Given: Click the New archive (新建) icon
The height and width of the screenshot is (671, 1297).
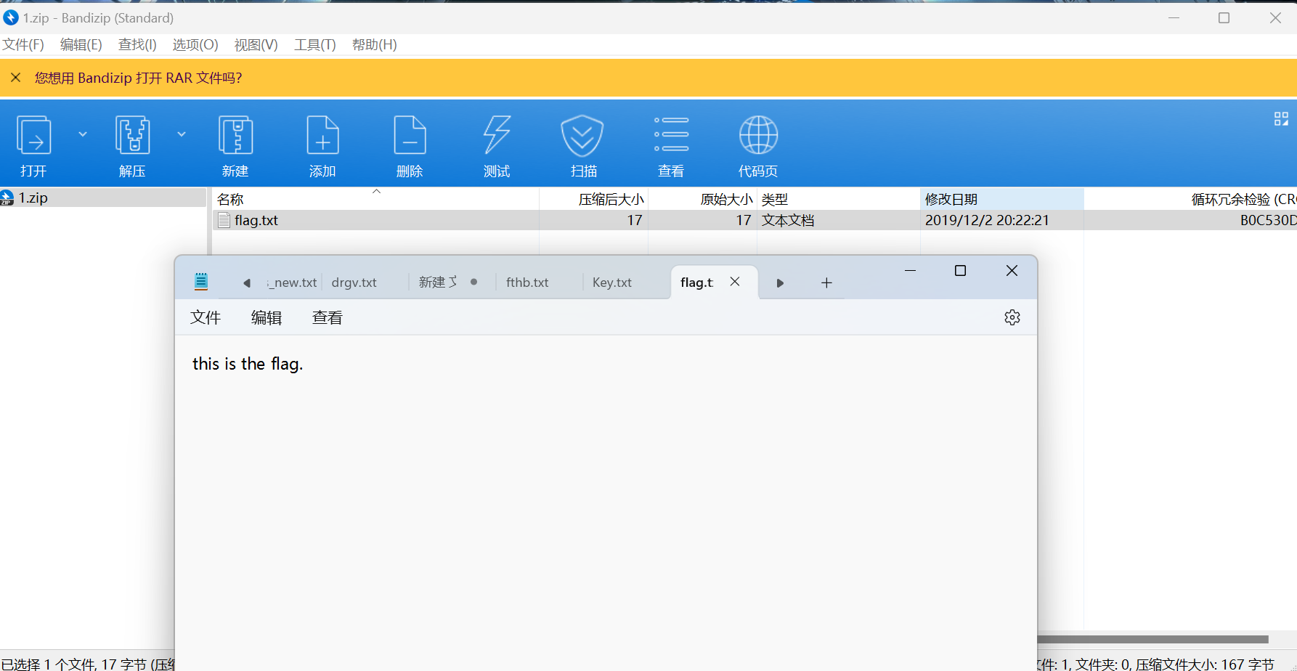Looking at the screenshot, I should pyautogui.click(x=235, y=136).
